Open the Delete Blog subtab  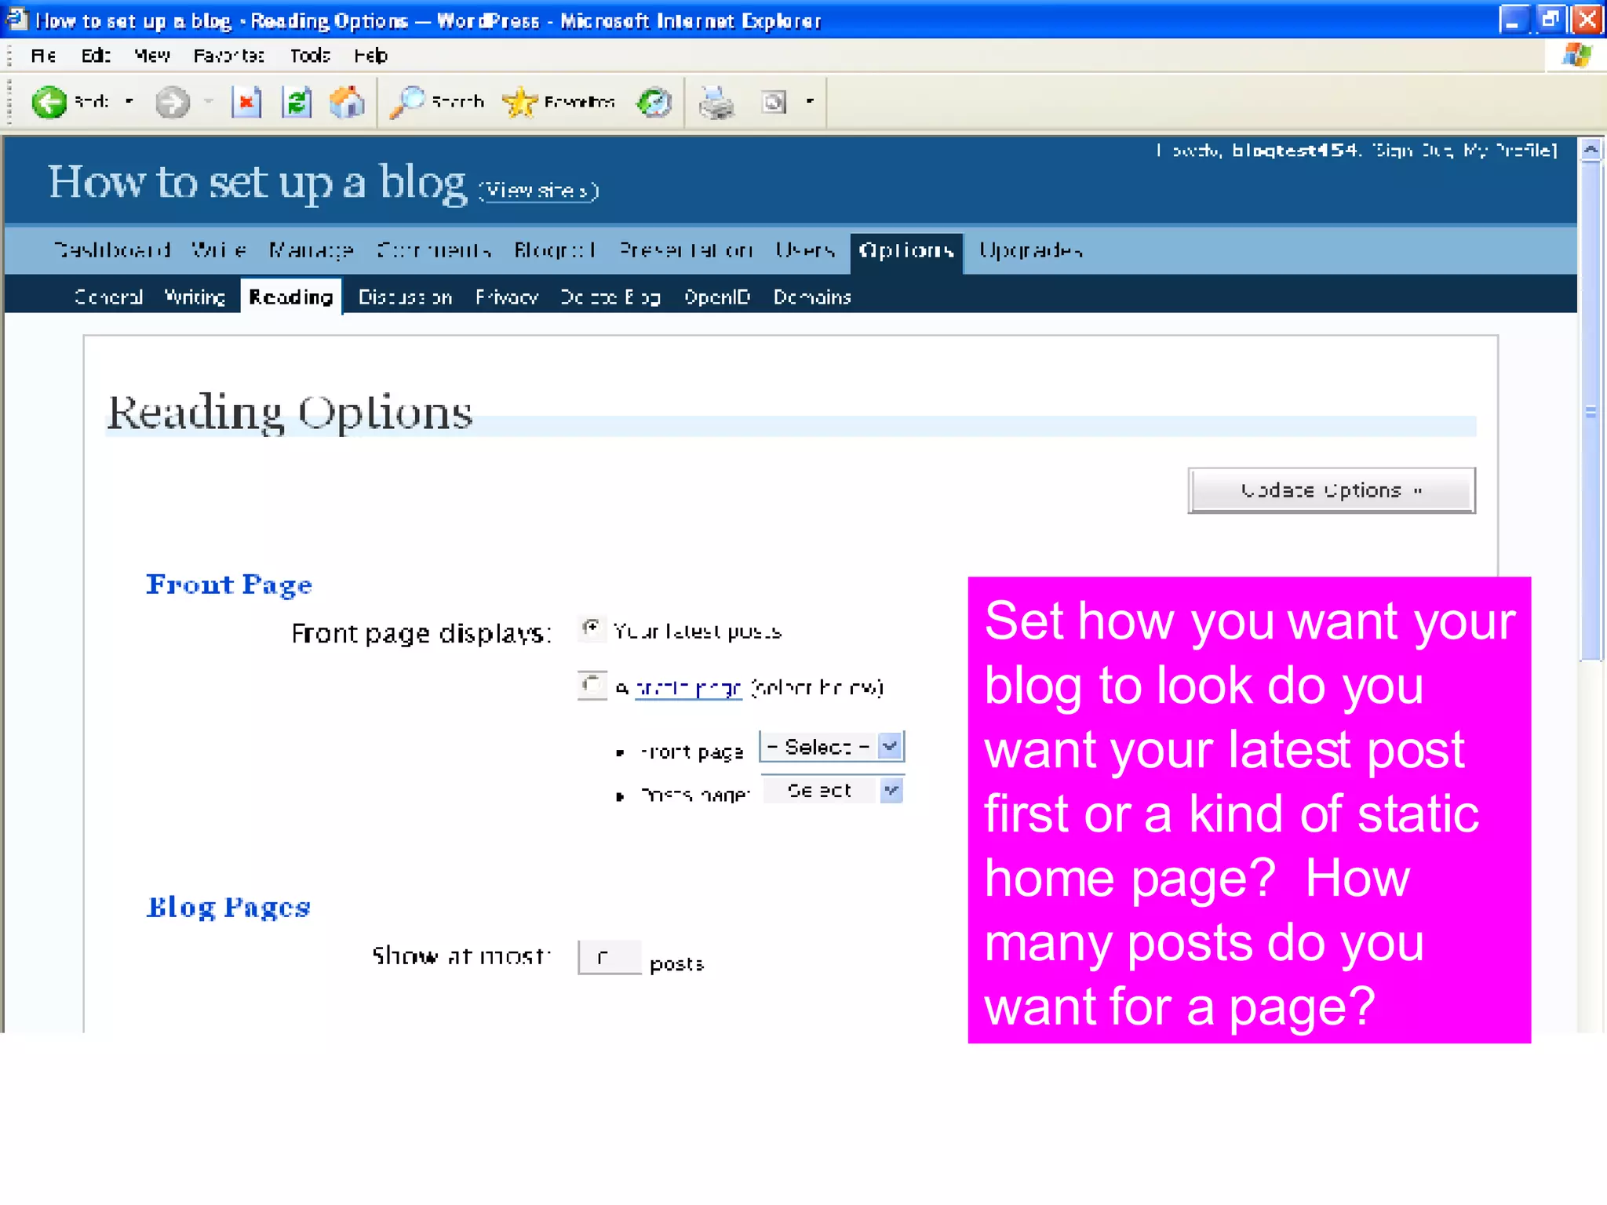click(x=610, y=297)
